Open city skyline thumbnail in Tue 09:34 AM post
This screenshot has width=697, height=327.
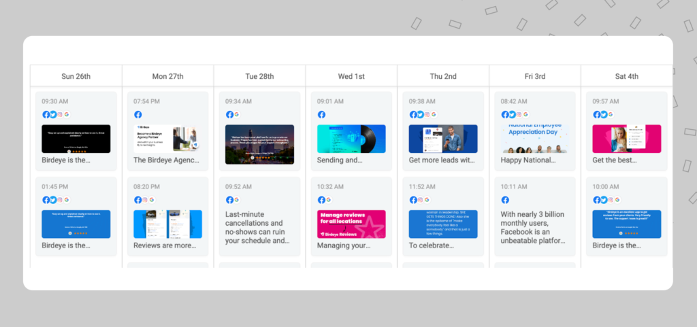point(259,144)
